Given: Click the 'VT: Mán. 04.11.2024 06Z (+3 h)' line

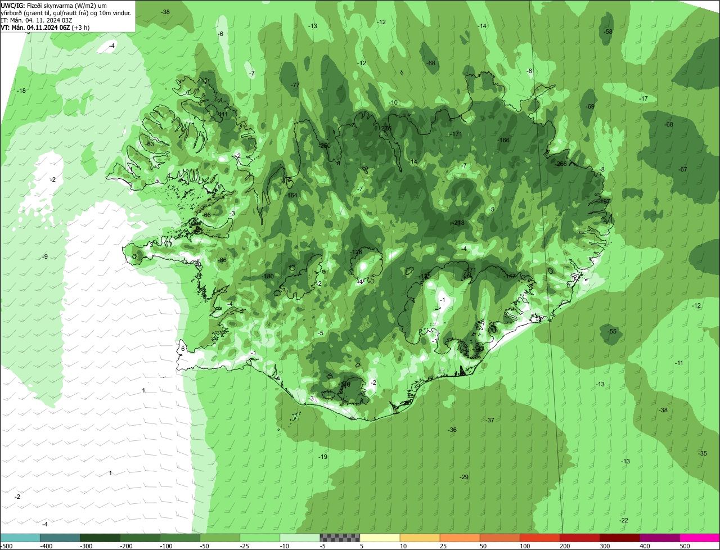Looking at the screenshot, I should tap(45, 27).
